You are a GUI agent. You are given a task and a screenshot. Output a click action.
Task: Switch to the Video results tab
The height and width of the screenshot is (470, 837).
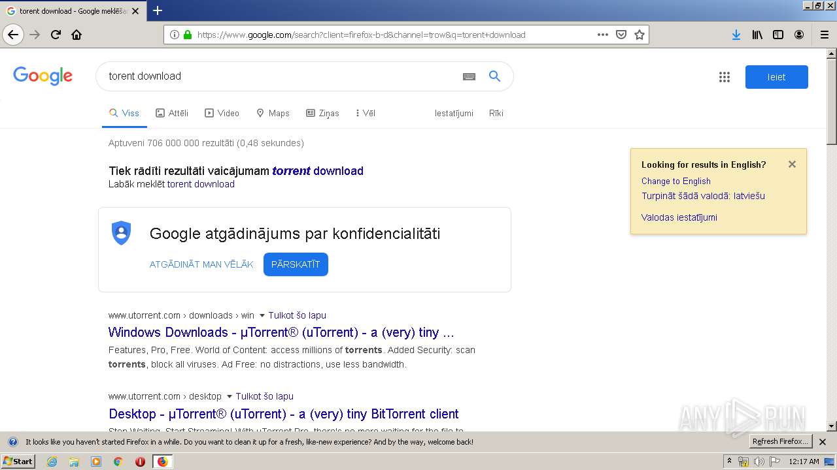pos(222,113)
